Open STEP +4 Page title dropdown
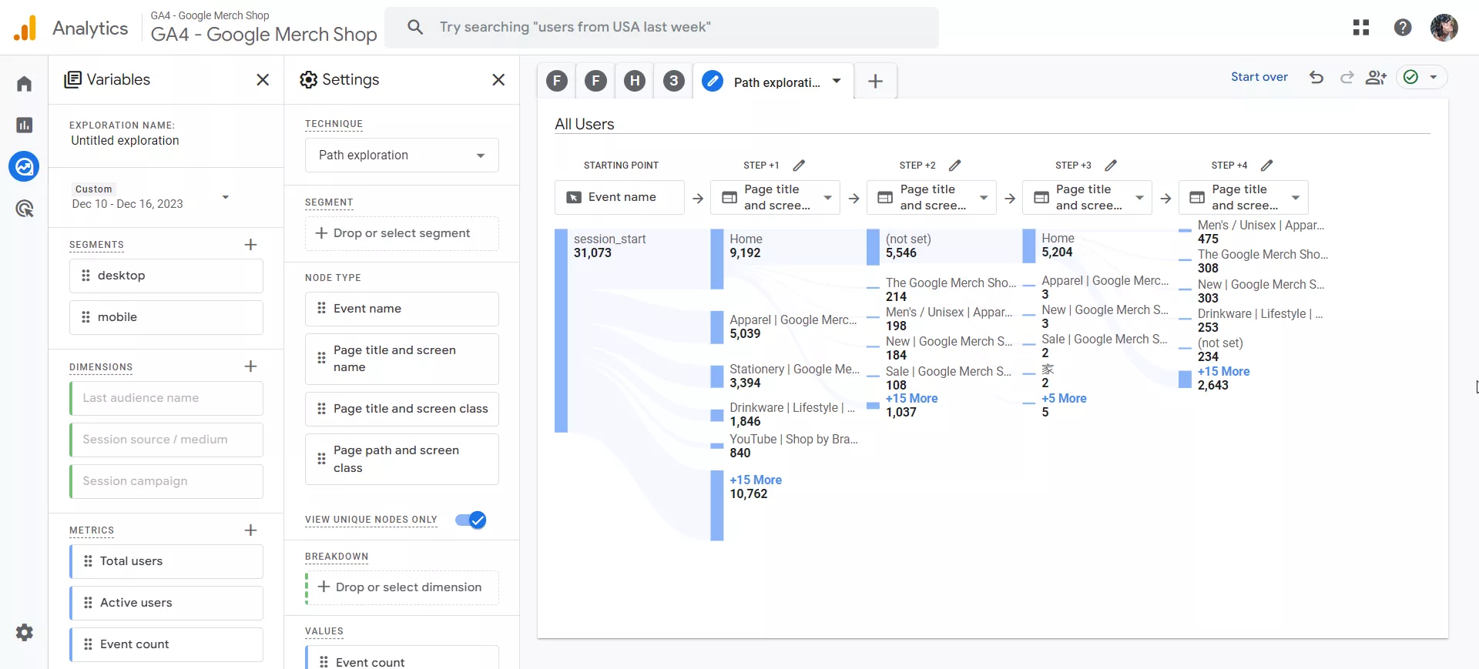 [1243, 198]
